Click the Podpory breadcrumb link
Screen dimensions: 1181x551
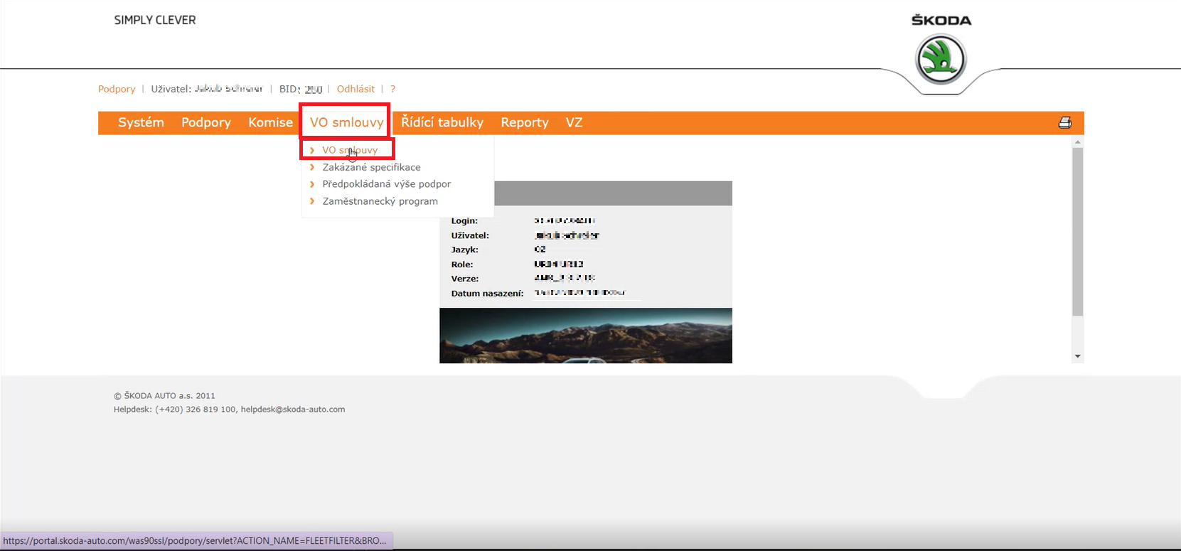(117, 89)
